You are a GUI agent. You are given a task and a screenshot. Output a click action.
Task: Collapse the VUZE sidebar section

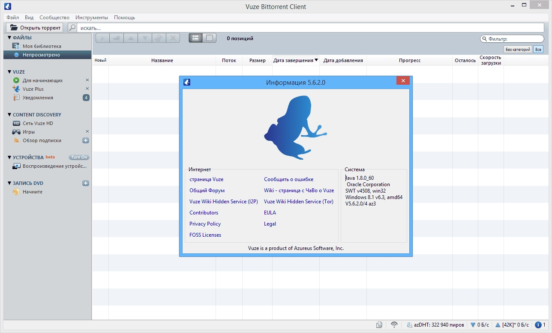point(9,72)
